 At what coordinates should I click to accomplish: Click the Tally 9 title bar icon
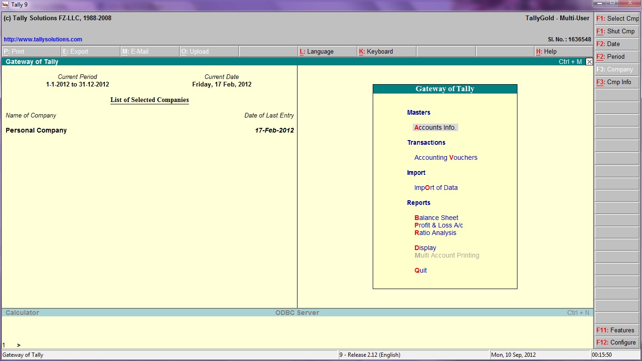[x=5, y=4]
